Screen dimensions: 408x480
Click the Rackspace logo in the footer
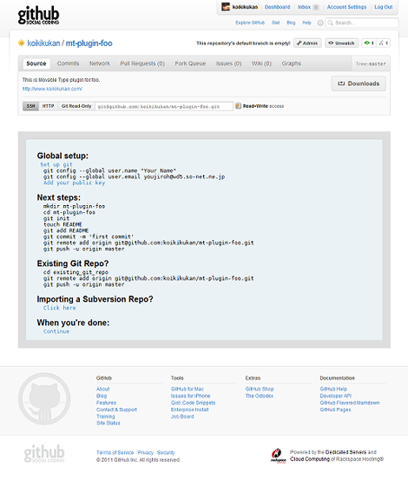click(x=278, y=456)
